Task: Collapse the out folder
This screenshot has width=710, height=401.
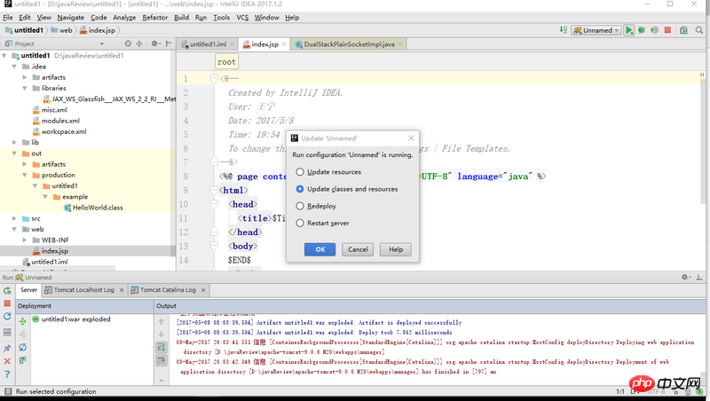Action: pos(14,153)
